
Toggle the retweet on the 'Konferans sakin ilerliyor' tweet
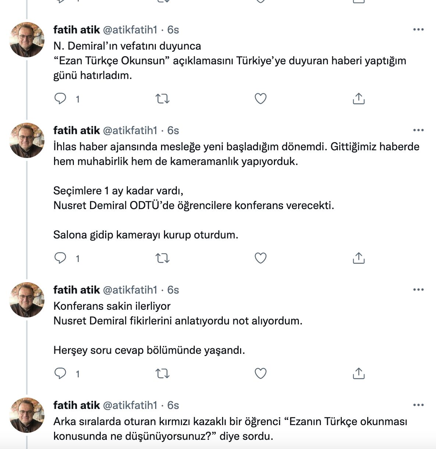tap(163, 374)
